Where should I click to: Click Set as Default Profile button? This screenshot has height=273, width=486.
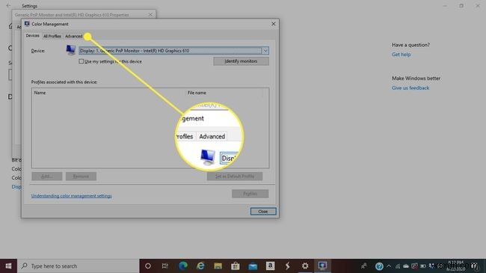235,177
